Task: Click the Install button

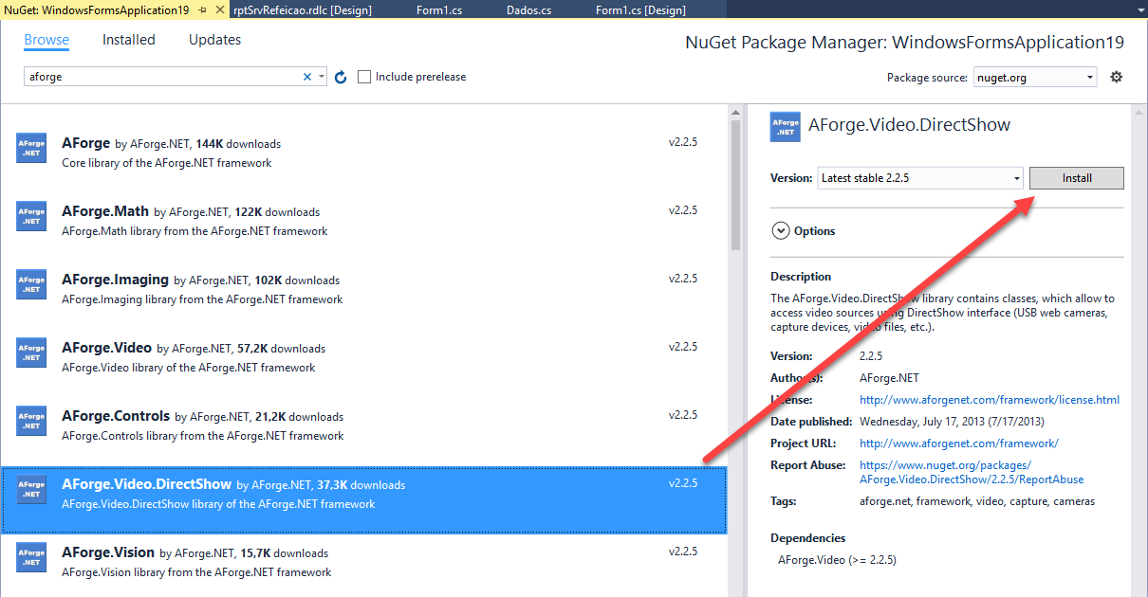Action: pyautogui.click(x=1077, y=178)
